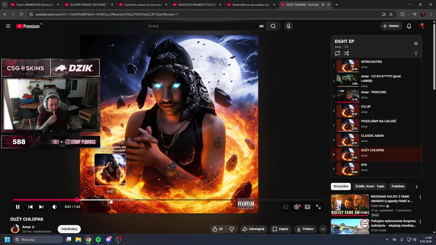The width and height of the screenshot is (436, 245).
Task: Open the on-screen keyboard icon in search
Action: [x=262, y=26]
